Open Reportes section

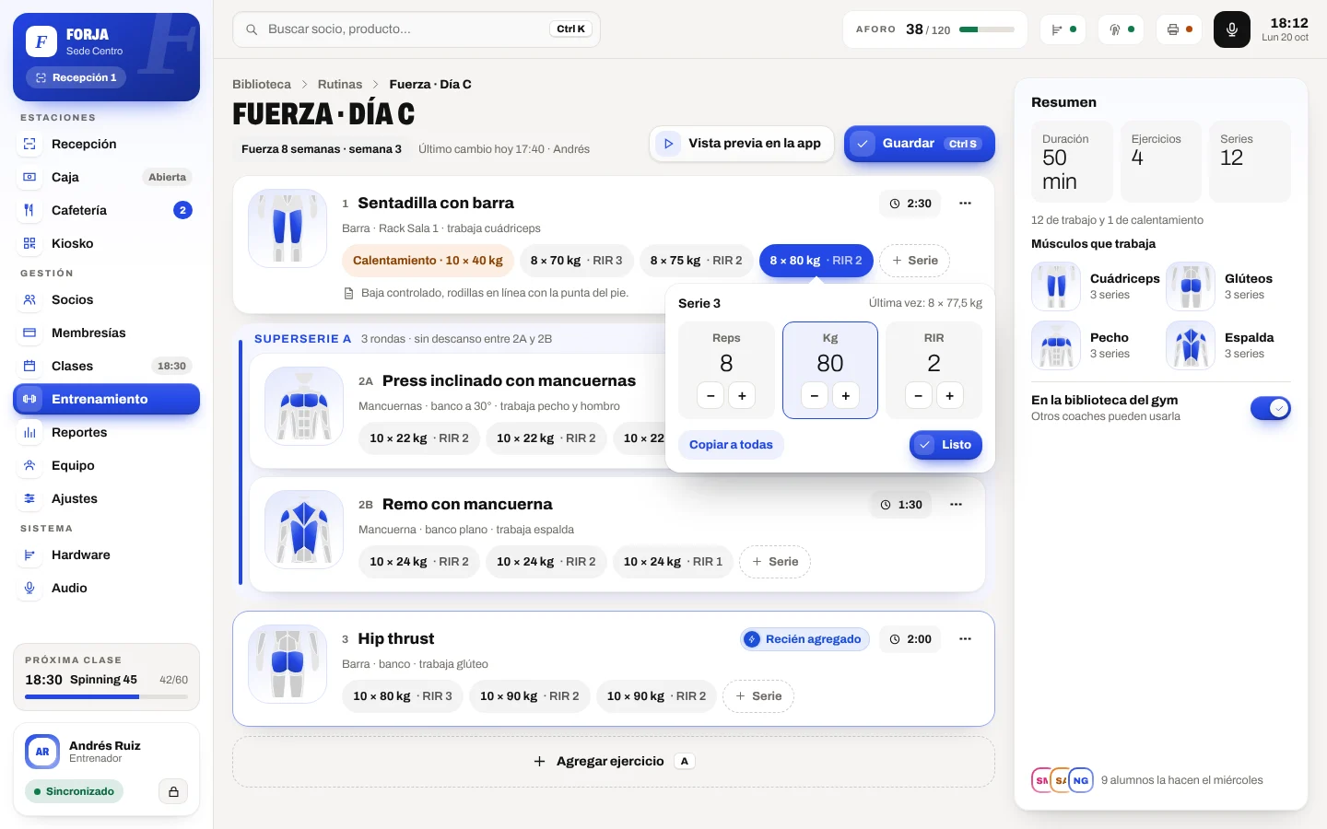point(106,432)
